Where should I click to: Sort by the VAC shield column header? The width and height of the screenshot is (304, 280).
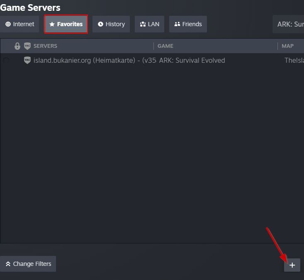click(x=27, y=46)
